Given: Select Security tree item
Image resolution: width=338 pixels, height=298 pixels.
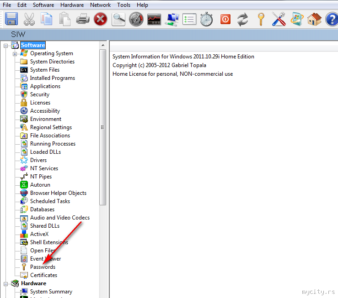Looking at the screenshot, I should pyautogui.click(x=40, y=94).
